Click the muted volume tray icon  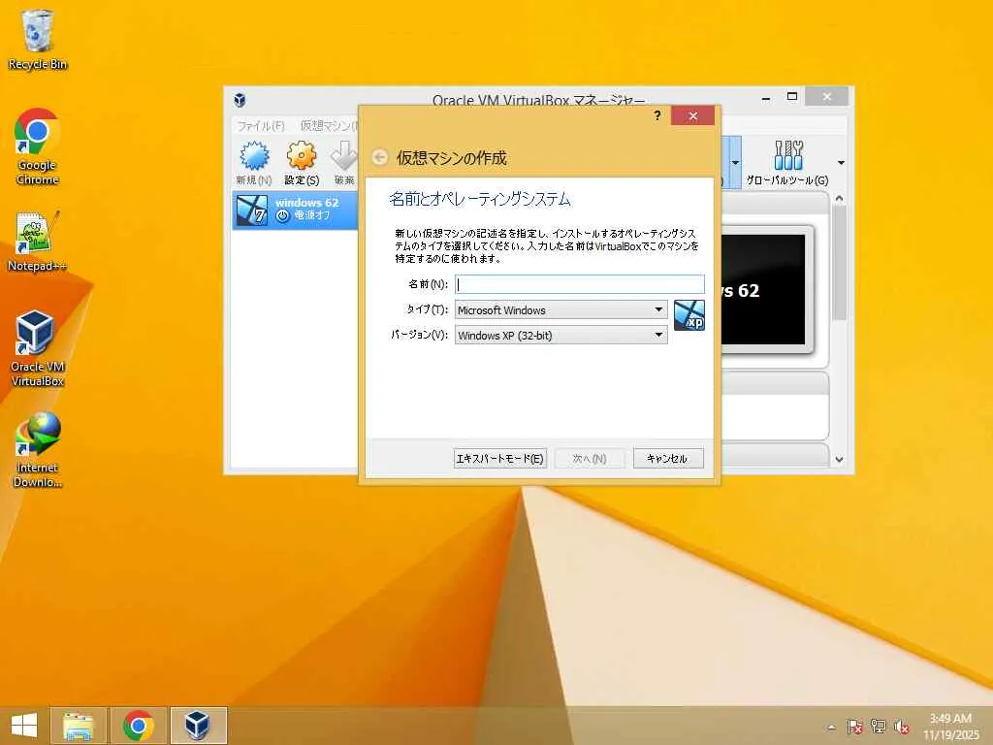pyautogui.click(x=901, y=726)
